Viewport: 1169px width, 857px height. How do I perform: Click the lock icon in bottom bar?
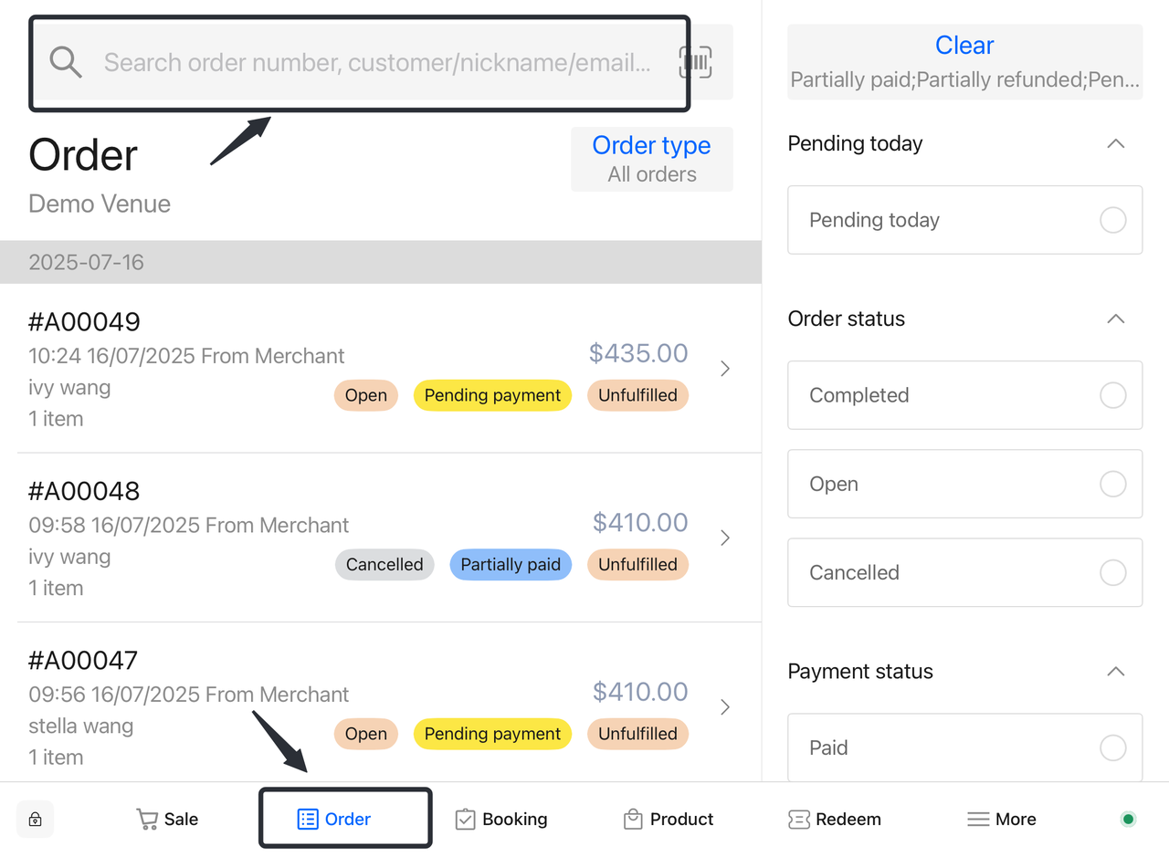[36, 820]
